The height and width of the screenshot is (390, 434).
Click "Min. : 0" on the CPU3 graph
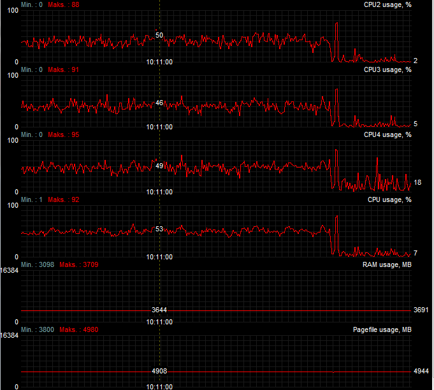(32, 69)
